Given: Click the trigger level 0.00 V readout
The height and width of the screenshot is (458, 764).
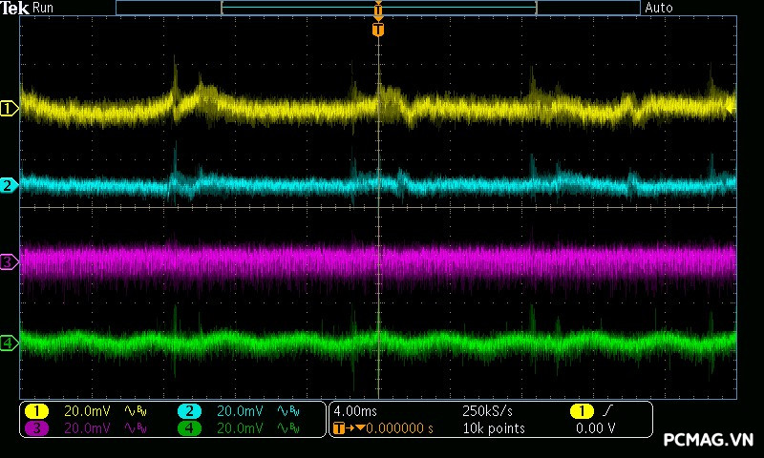Looking at the screenshot, I should coord(595,428).
